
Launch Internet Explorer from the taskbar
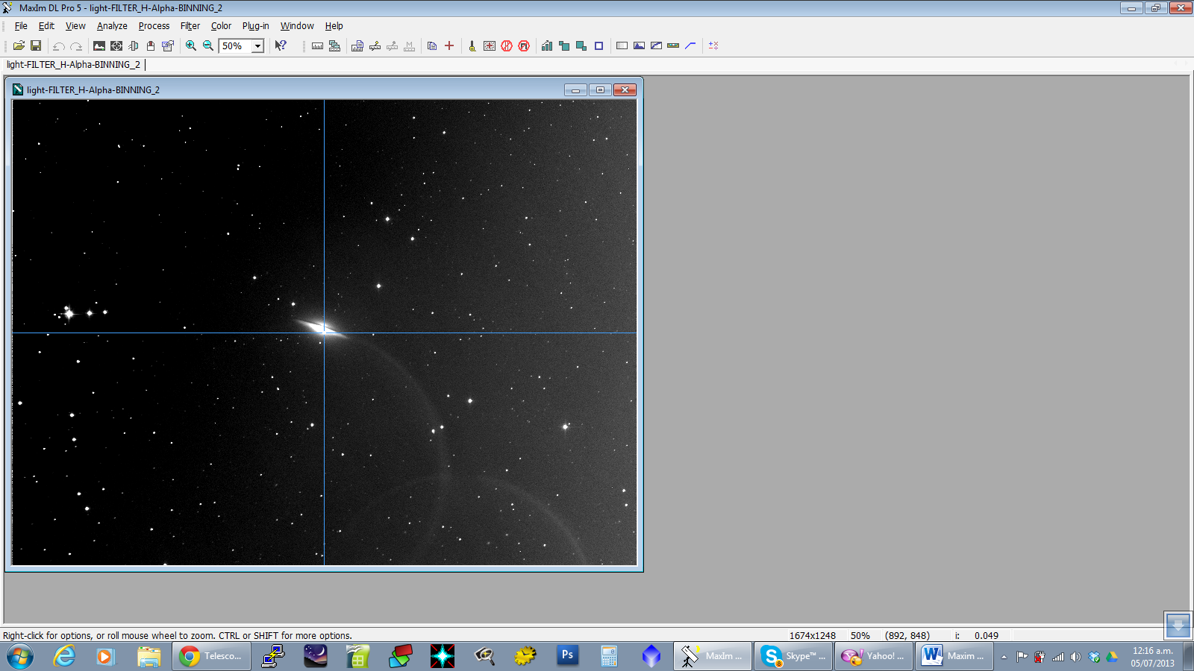(65, 656)
